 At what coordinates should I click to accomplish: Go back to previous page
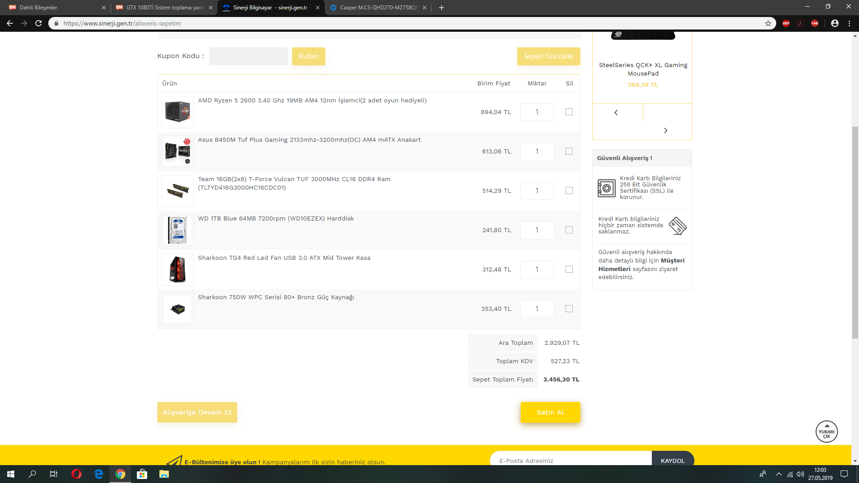10,23
